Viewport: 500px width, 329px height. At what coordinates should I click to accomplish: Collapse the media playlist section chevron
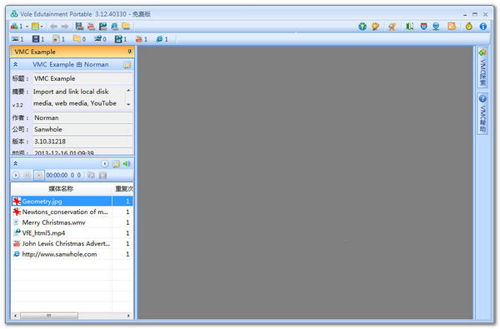tap(15, 164)
